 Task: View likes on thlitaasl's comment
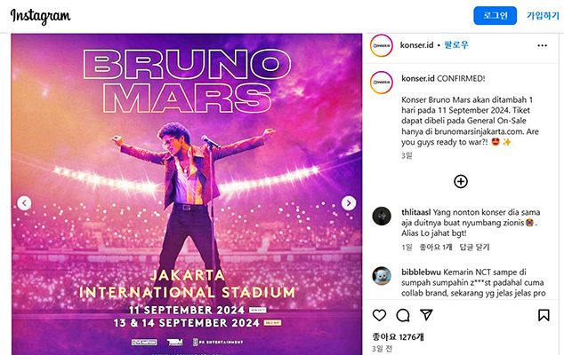436,248
